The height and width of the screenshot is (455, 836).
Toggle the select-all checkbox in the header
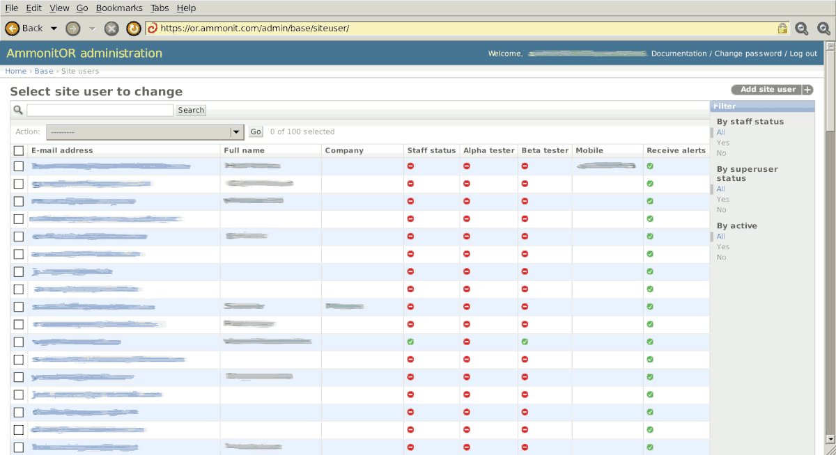(x=18, y=150)
